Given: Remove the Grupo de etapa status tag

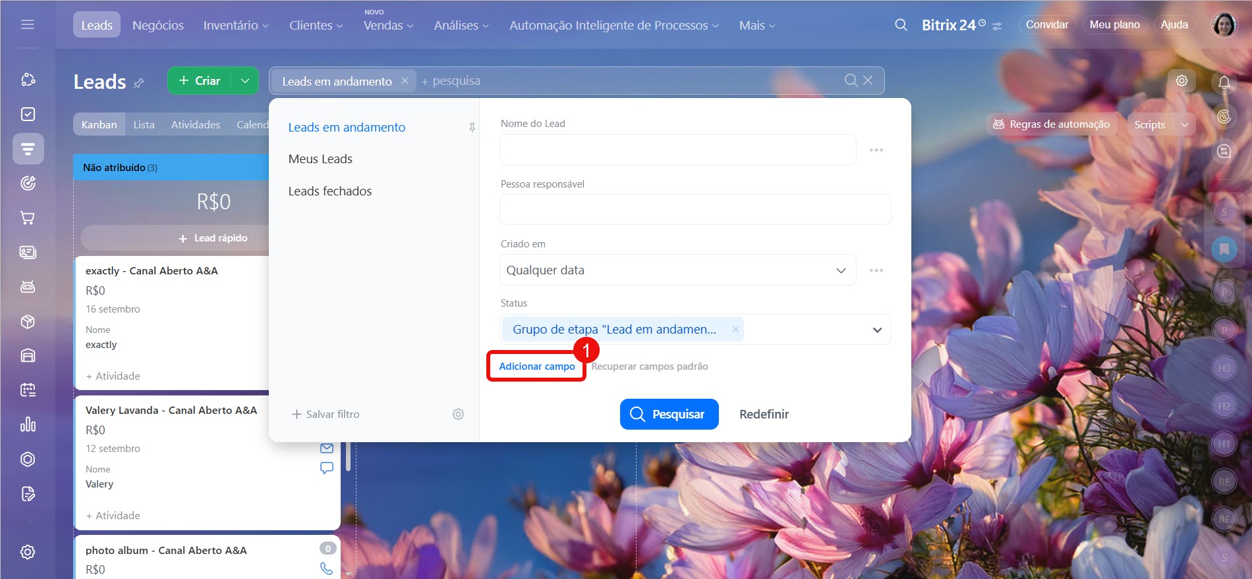Looking at the screenshot, I should (735, 329).
